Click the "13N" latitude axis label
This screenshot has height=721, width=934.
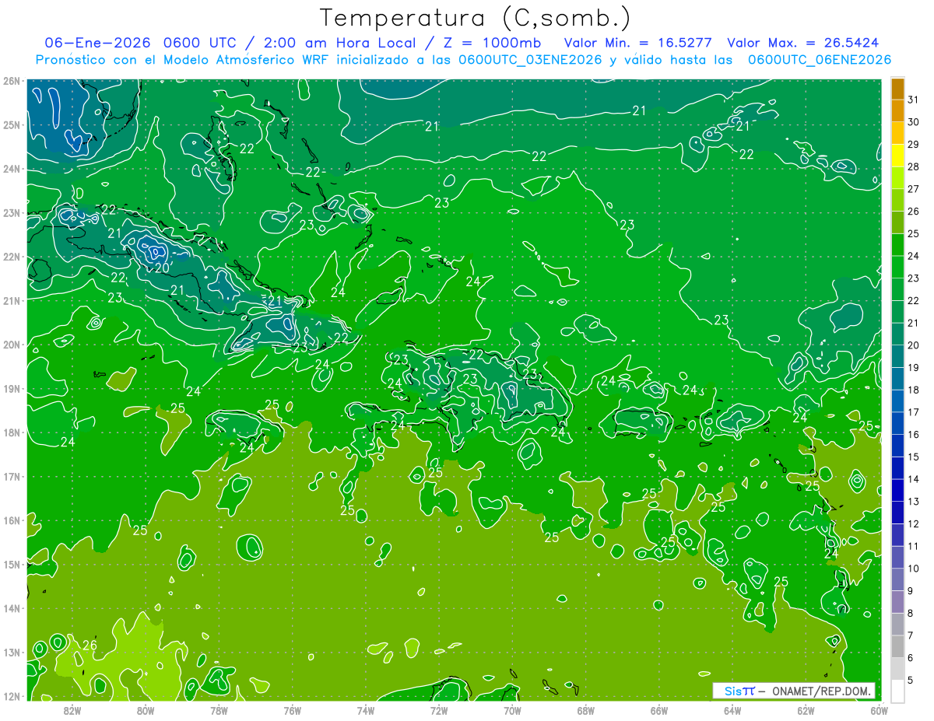[x=12, y=652]
